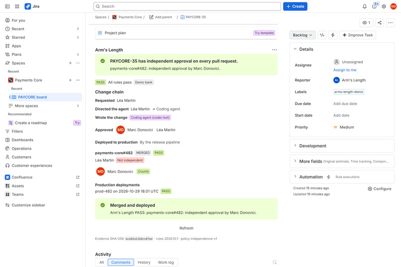
Task: Click the Try template badge
Action: 264,33
